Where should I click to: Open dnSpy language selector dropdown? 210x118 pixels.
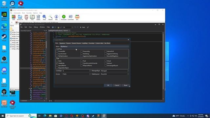pyautogui.click(x=68, y=27)
